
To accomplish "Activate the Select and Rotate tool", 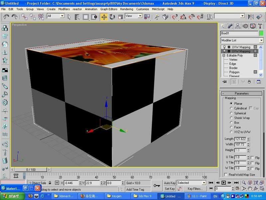I will pos(112,17).
